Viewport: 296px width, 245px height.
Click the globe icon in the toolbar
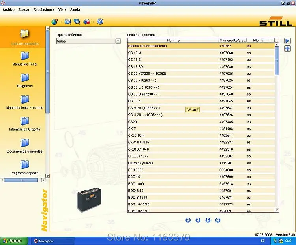54,22
